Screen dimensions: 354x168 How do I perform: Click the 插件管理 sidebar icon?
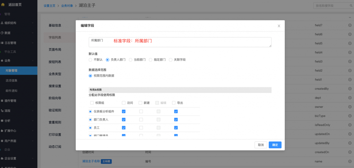(x=2, y=101)
